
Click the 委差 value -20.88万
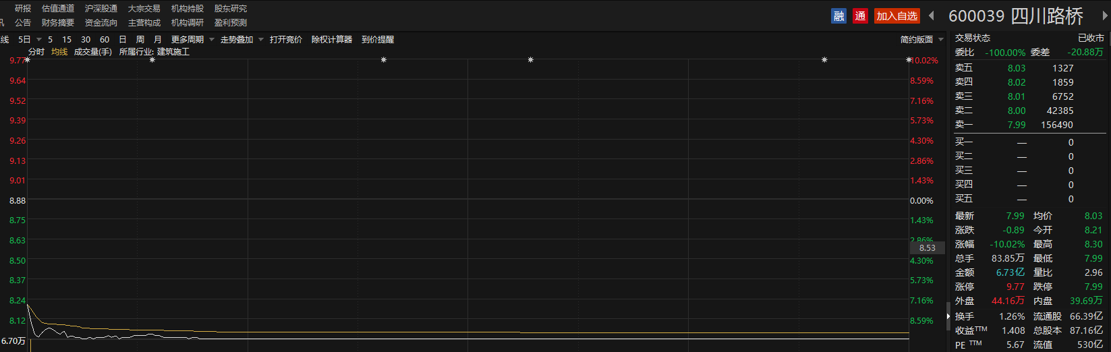(x=1085, y=52)
